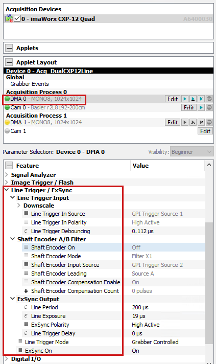Click the stop icon for DMA 0
This screenshot has width=216, height=364.
pyautogui.click(x=209, y=99)
